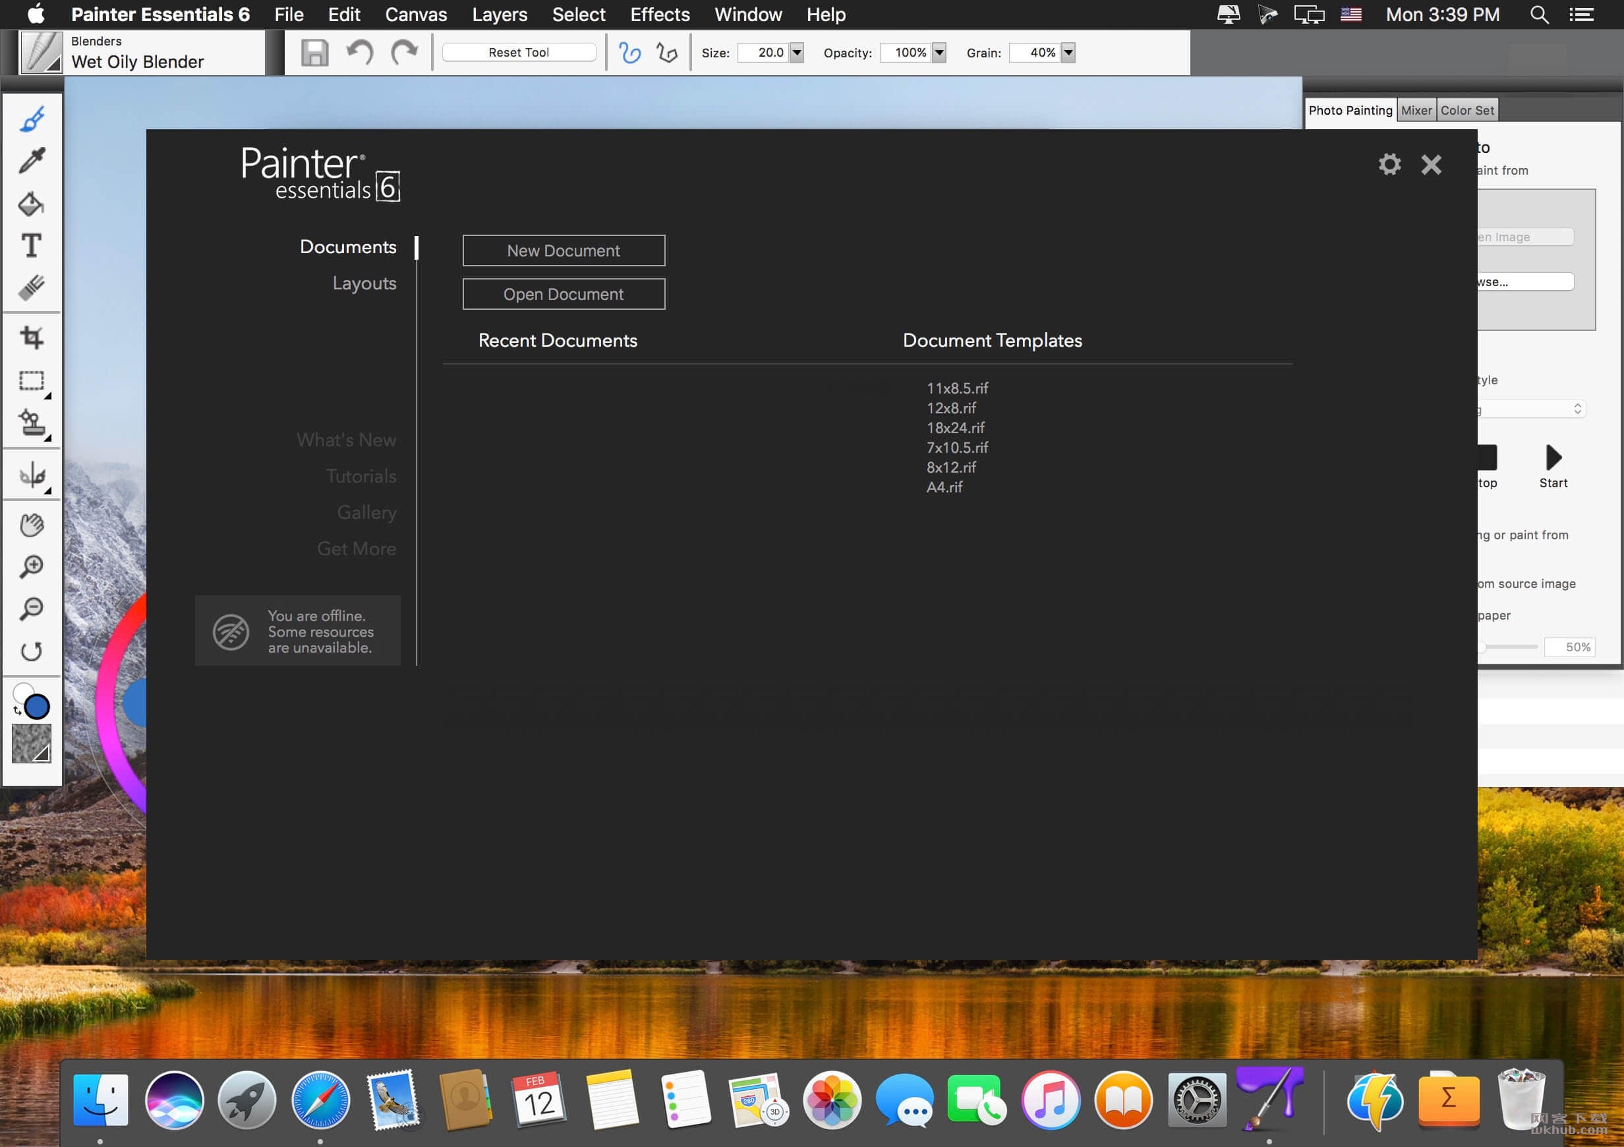The width and height of the screenshot is (1624, 1147).
Task: Select the Paint Bucket tool
Action: [32, 204]
